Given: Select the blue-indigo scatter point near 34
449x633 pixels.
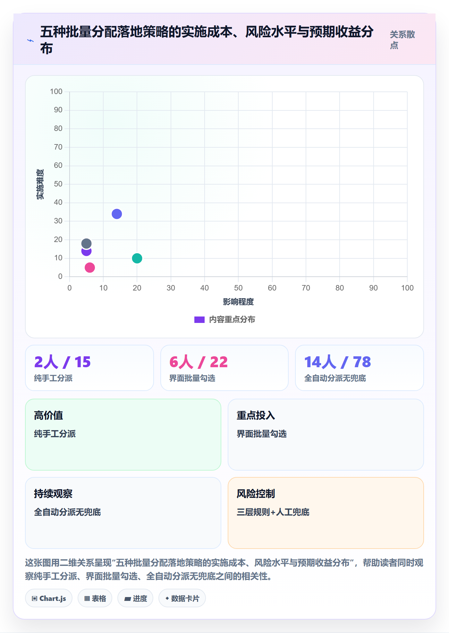Looking at the screenshot, I should (117, 214).
